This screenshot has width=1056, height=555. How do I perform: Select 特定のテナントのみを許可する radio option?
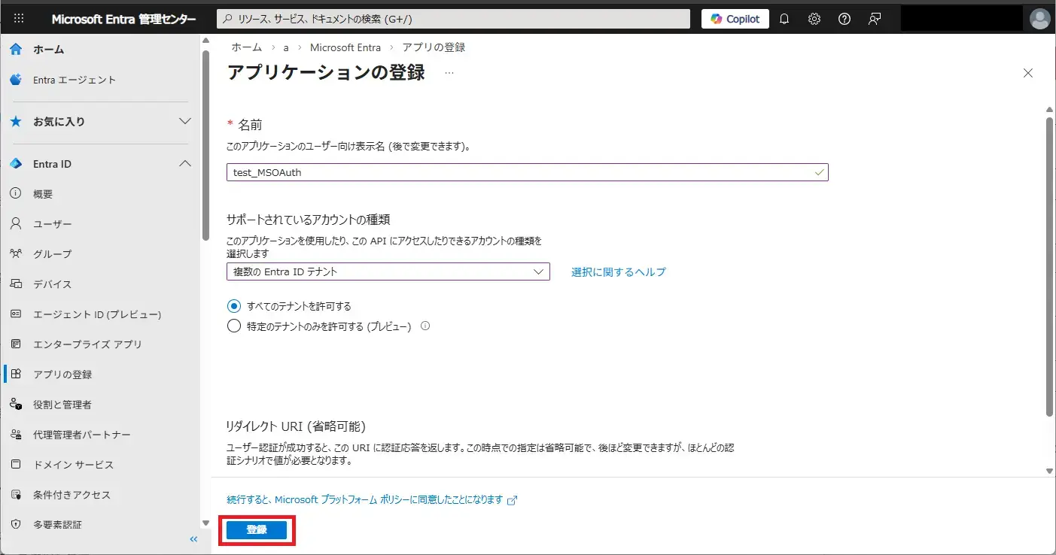point(233,326)
